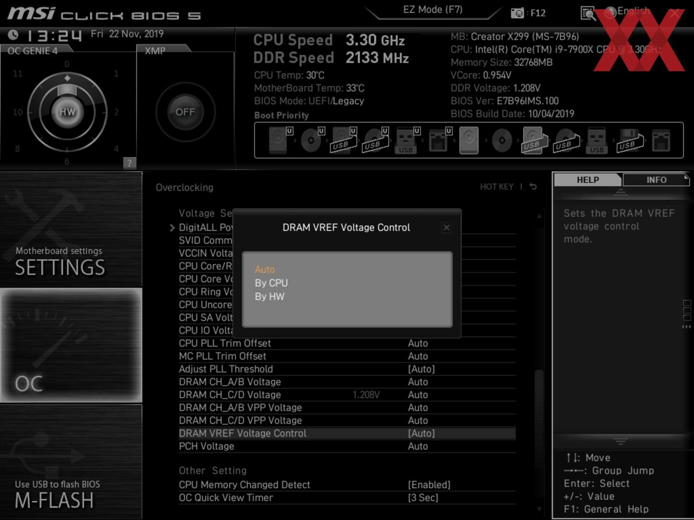Close the DRAM VREF Voltage Control popup
The image size is (694, 520).
pos(447,227)
